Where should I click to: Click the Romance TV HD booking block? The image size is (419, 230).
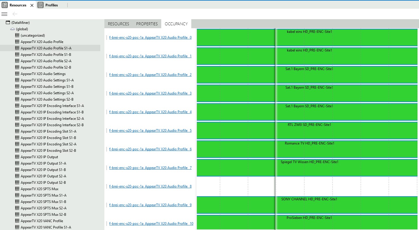click(309, 149)
